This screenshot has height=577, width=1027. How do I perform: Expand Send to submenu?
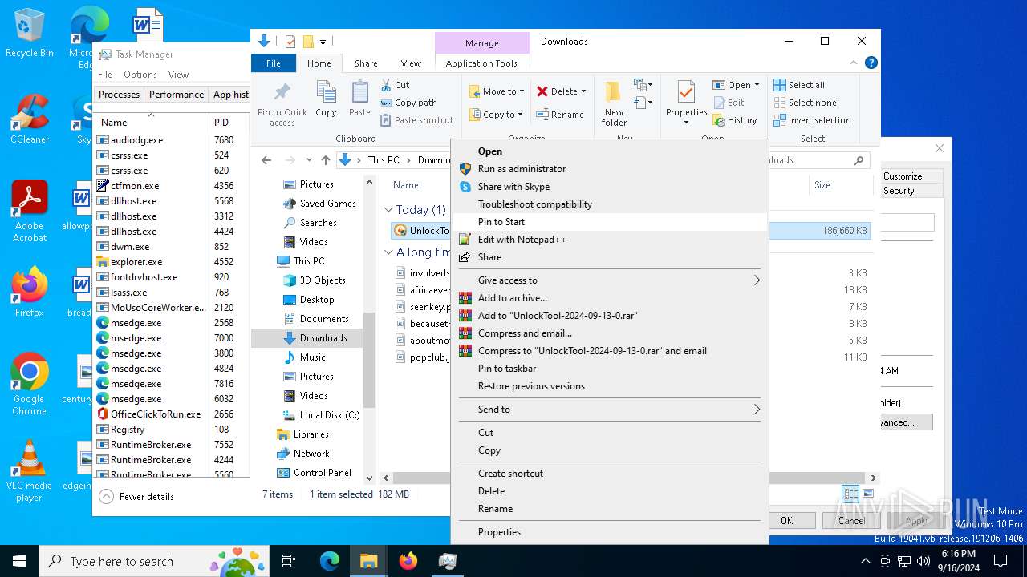pyautogui.click(x=609, y=410)
